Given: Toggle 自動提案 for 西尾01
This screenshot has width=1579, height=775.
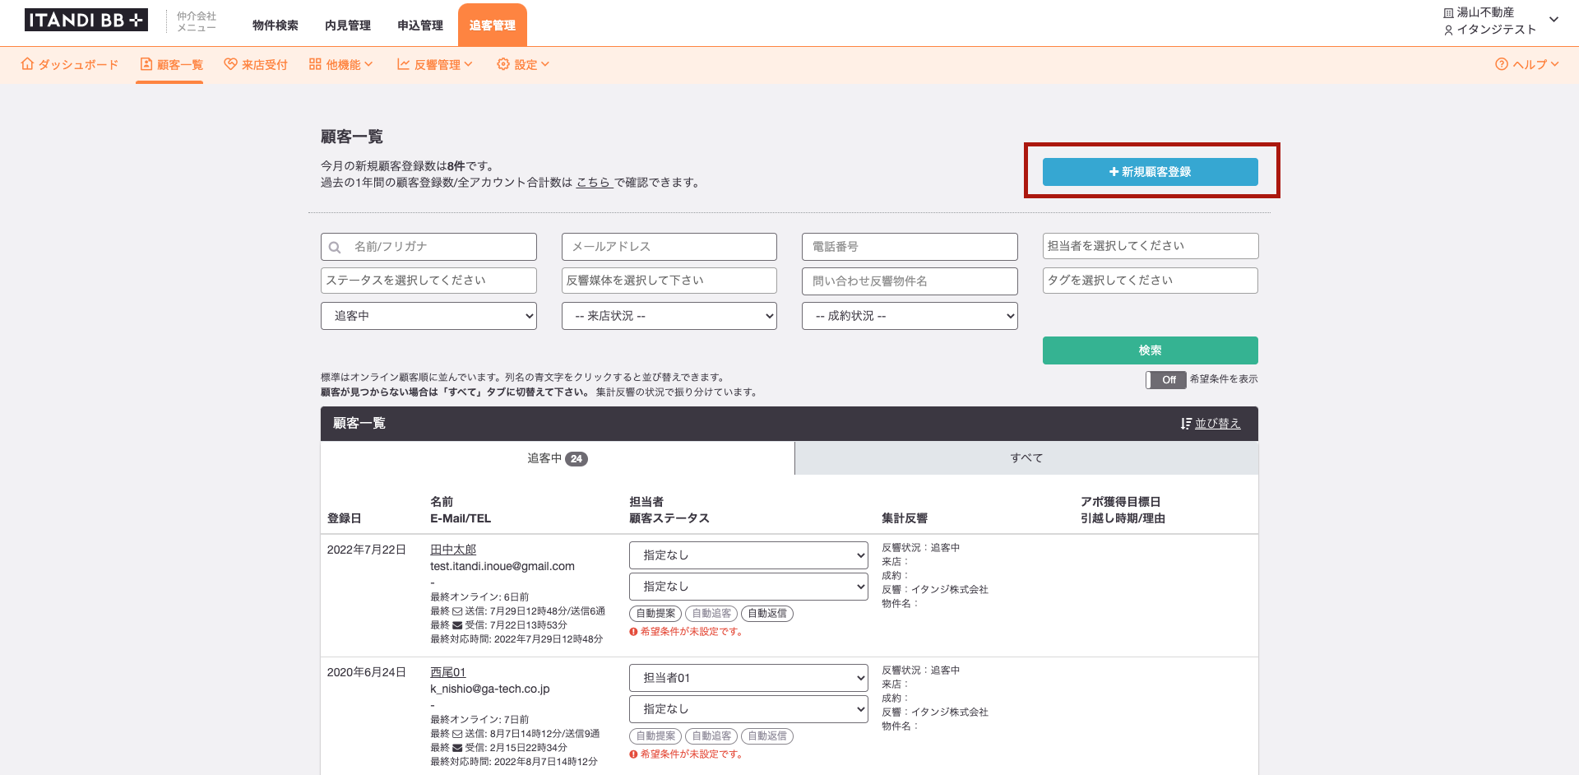Looking at the screenshot, I should (x=655, y=736).
